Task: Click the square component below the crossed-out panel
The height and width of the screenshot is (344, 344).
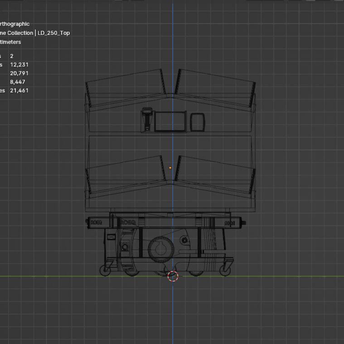Action: (125, 247)
